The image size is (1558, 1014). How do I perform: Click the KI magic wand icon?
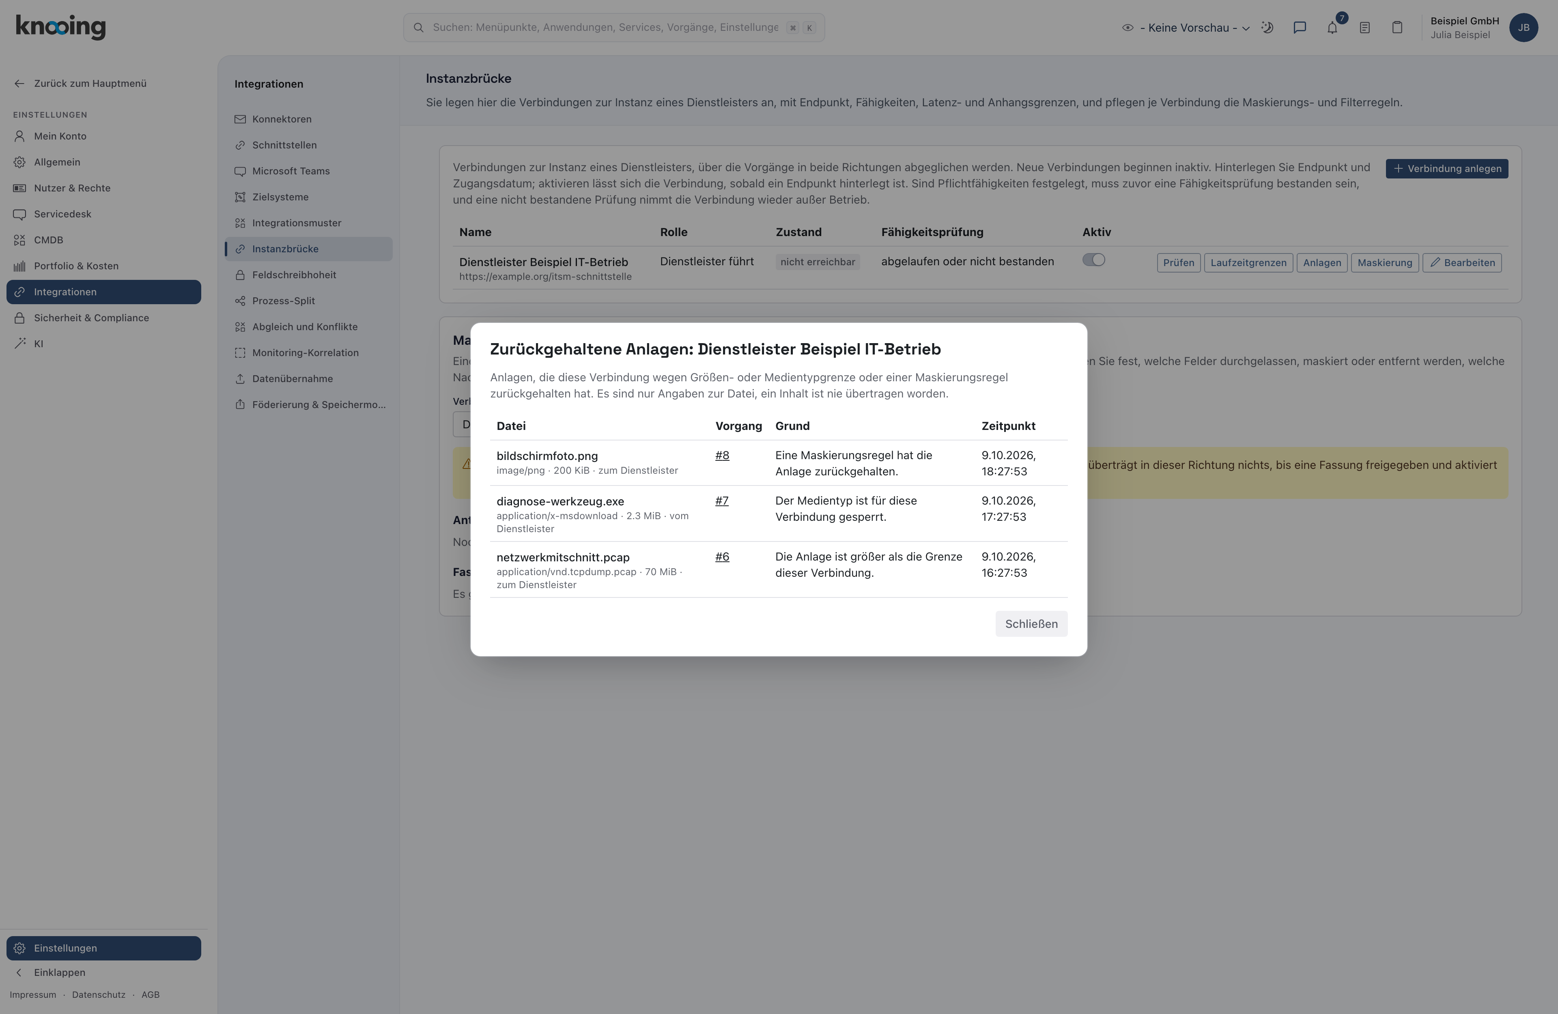click(x=19, y=344)
